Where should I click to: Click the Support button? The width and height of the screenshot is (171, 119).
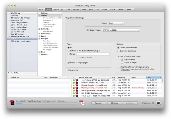point(99,103)
